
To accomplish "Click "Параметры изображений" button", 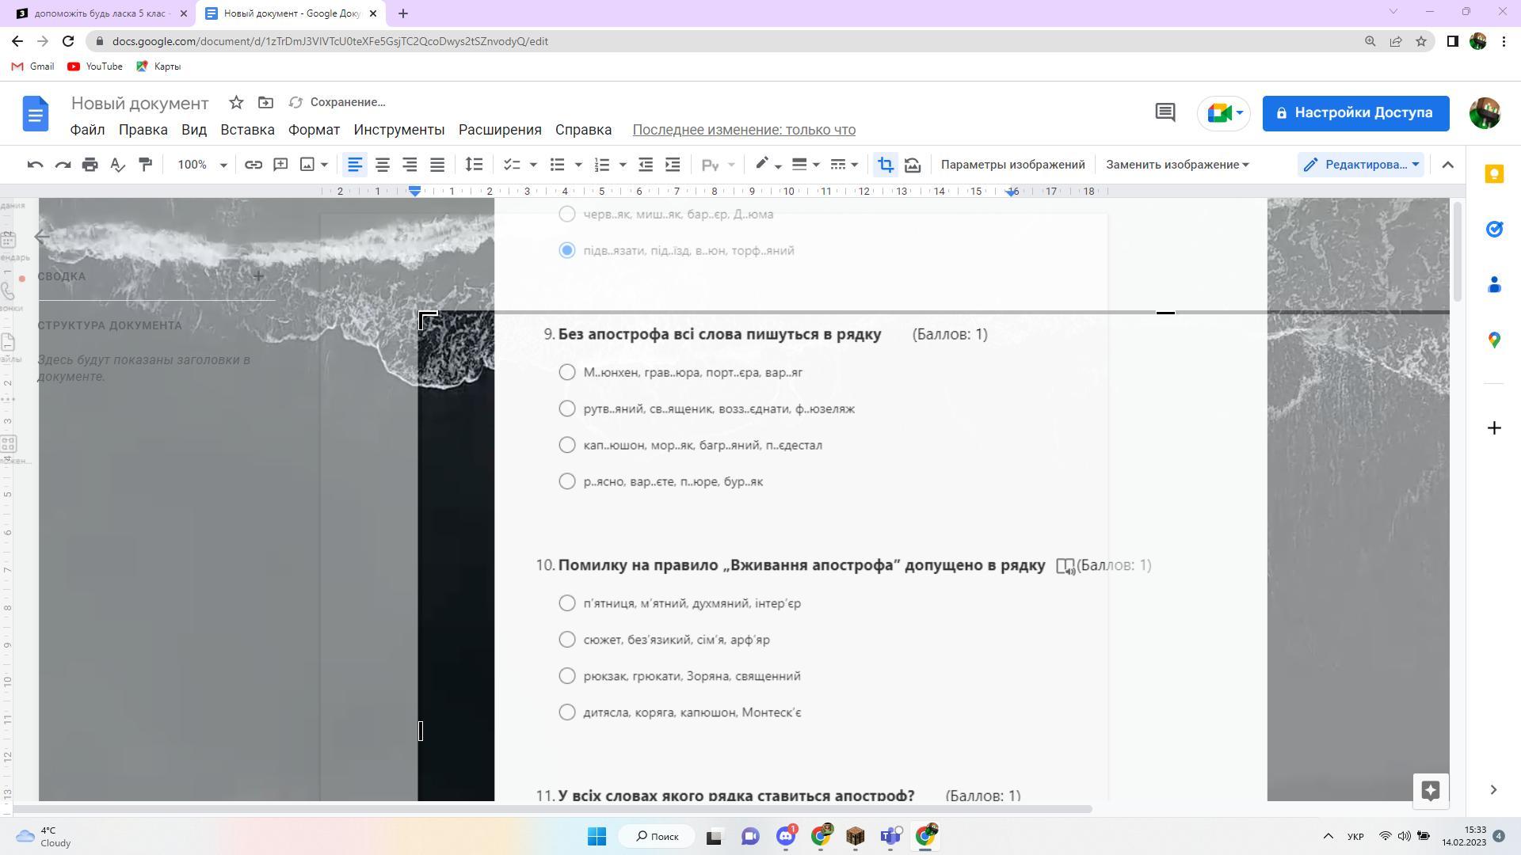I will tap(1012, 165).
